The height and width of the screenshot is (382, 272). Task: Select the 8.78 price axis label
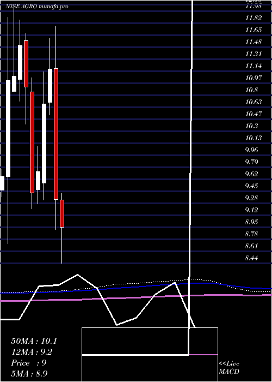click(251, 234)
